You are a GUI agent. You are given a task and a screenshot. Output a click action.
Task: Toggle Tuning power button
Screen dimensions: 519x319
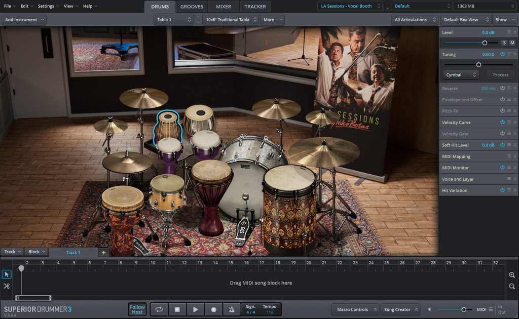pos(502,54)
